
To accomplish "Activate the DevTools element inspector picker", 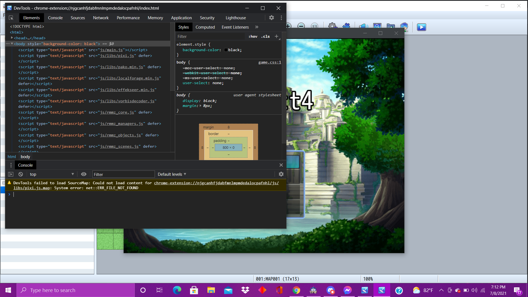I will 11,18.
